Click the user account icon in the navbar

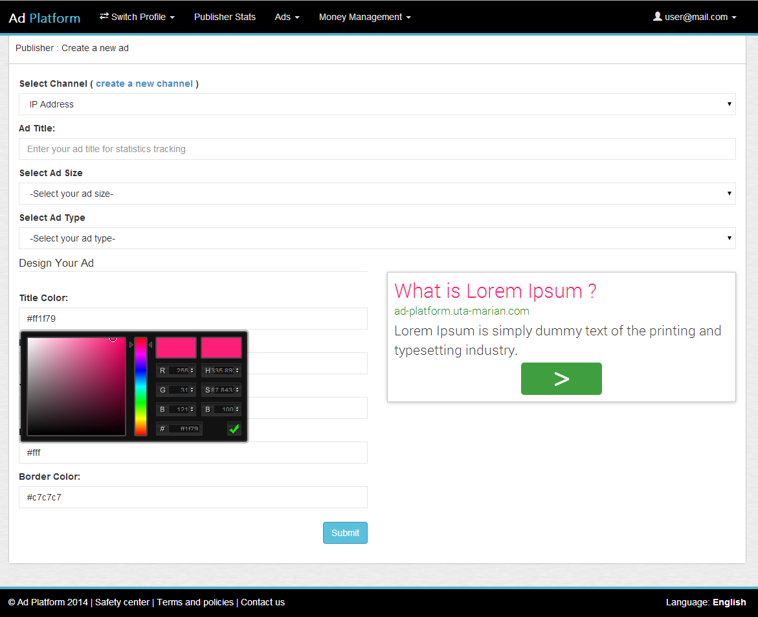(657, 16)
